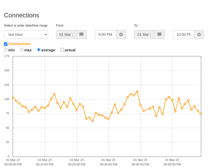Enable the actual checkbox
208x167 pixels.
coord(62,50)
